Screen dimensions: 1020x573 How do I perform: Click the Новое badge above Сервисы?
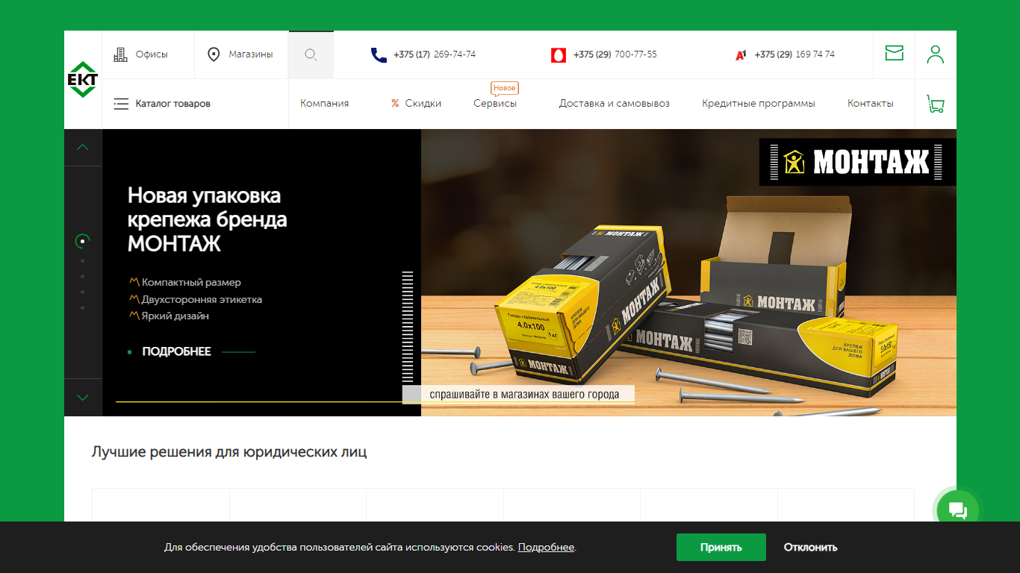[505, 88]
